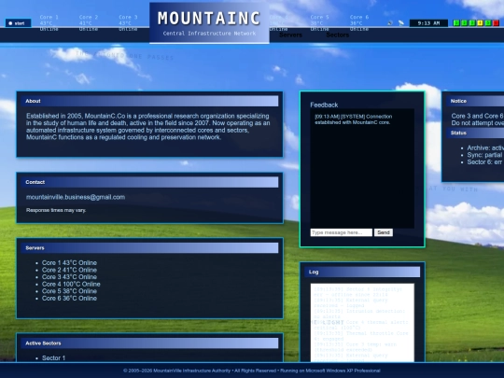Select 'Core 4 100°C Online' list item
Screen dimensions: 504x378
pyautogui.click(x=71, y=284)
